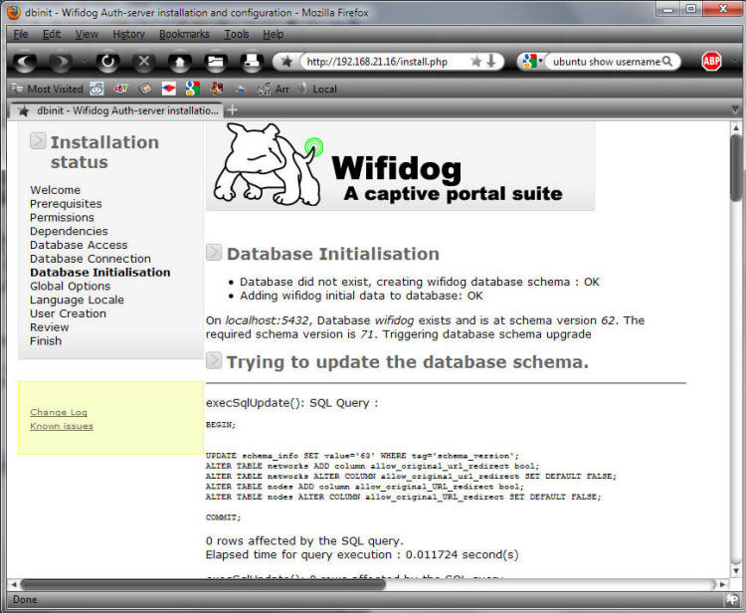Open the View menu

(x=87, y=34)
